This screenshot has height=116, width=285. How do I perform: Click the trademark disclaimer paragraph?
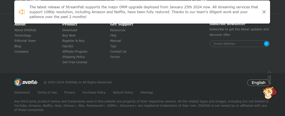point(142,106)
